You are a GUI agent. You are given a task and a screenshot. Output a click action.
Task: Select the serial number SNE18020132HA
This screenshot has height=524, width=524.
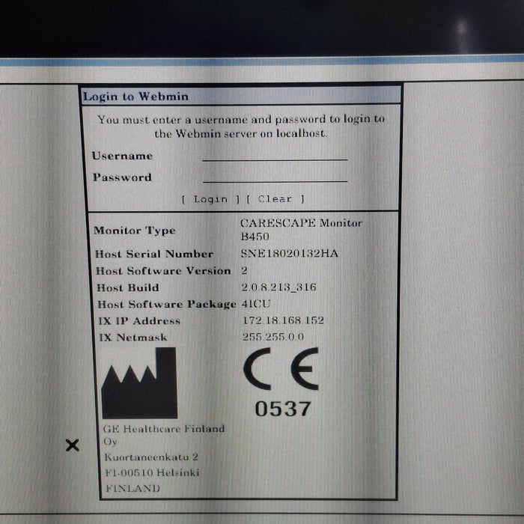[x=290, y=253]
